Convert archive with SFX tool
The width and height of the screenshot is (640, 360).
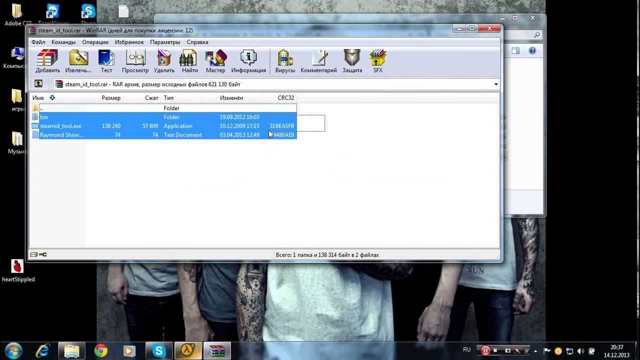pos(378,61)
